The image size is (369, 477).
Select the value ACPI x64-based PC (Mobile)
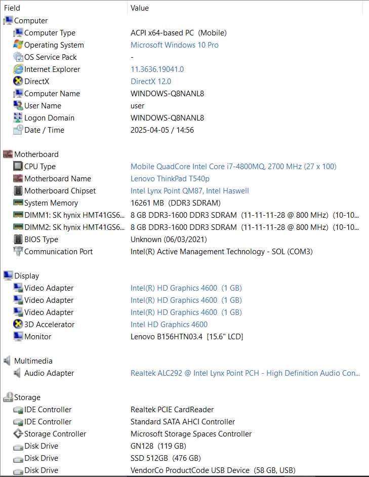(x=179, y=32)
